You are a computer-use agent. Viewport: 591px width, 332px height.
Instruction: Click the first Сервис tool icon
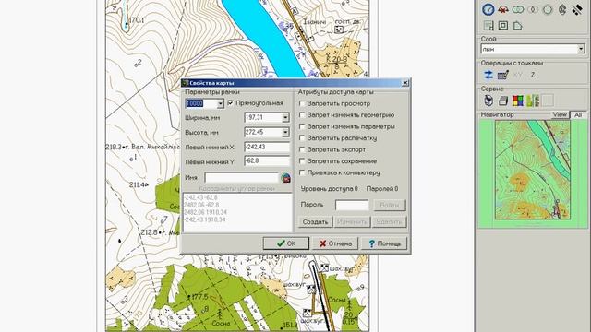coord(488,101)
